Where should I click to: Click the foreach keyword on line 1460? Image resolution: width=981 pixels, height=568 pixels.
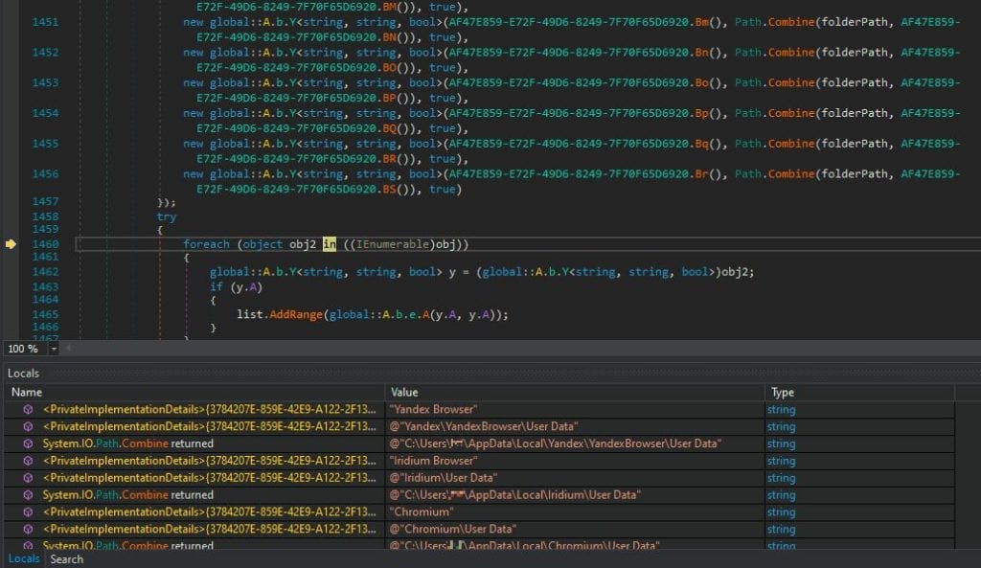coord(207,244)
